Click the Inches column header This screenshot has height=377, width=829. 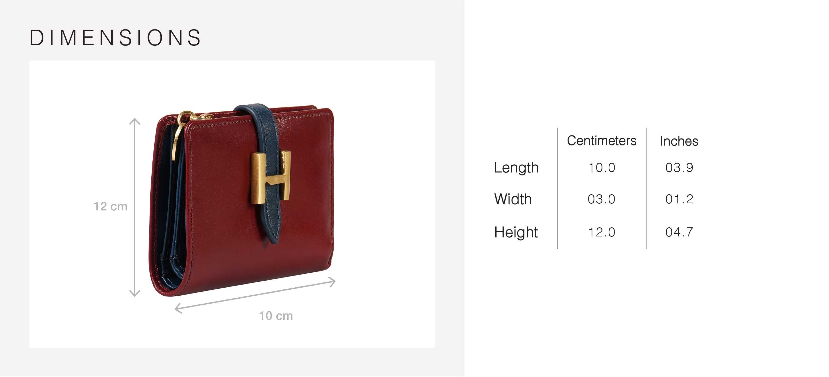[x=679, y=141]
